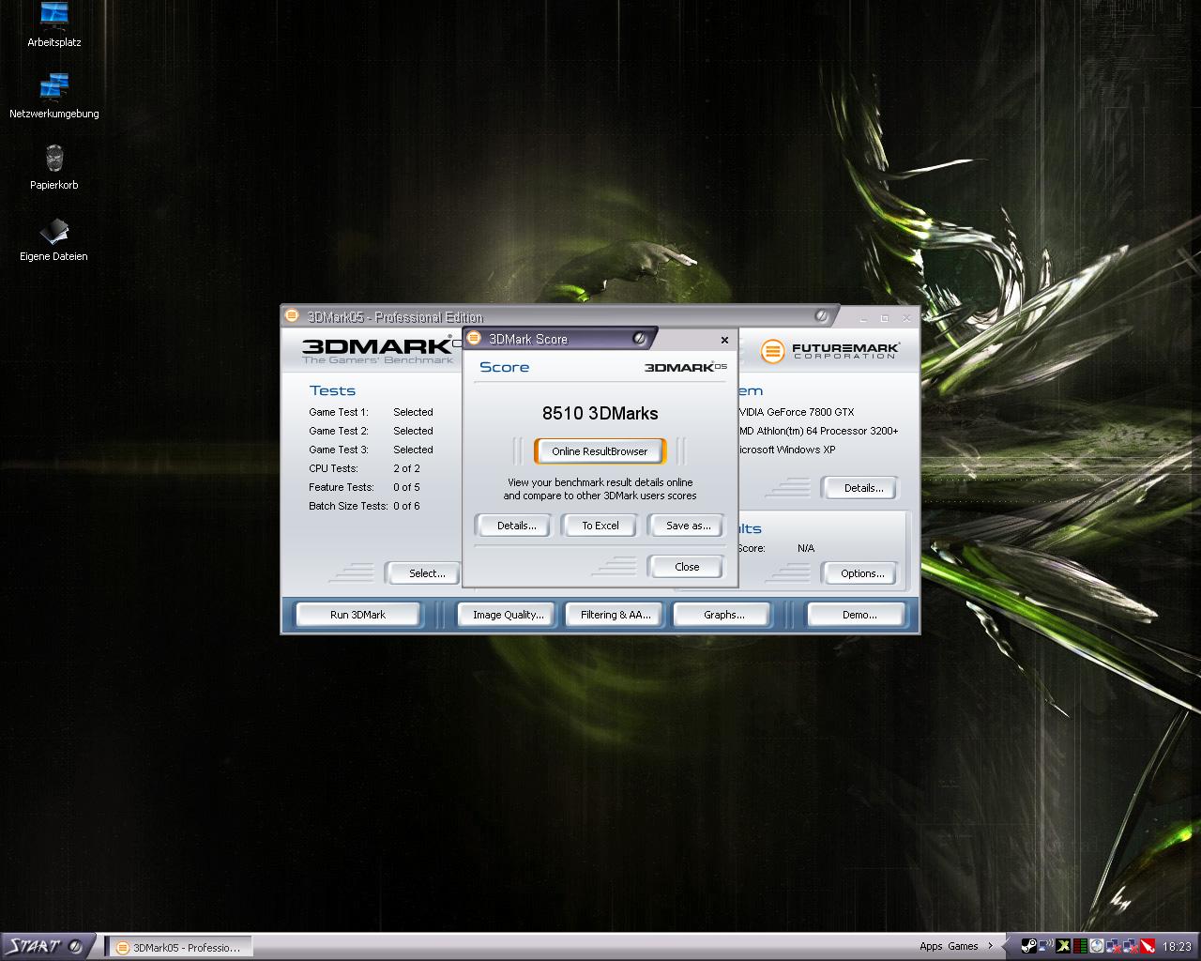Click the Microsoft Windows XP text
Viewport: 1201px width, 961px height.
tap(787, 450)
